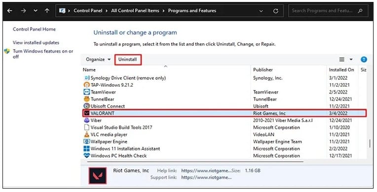Click the search magnifier icon
Viewport: 377px width, 192px height.
point(360,11)
